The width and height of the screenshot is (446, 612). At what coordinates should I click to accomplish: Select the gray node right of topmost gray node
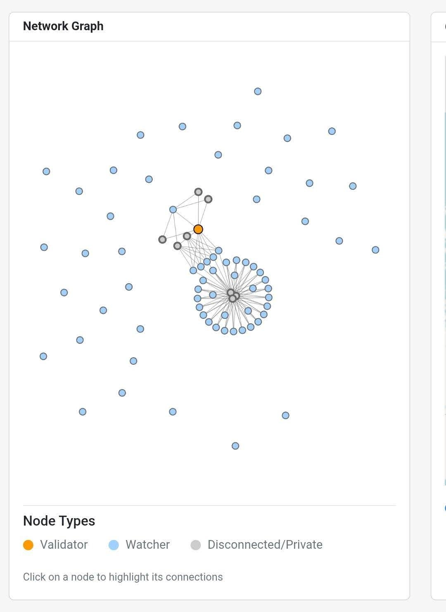[208, 199]
